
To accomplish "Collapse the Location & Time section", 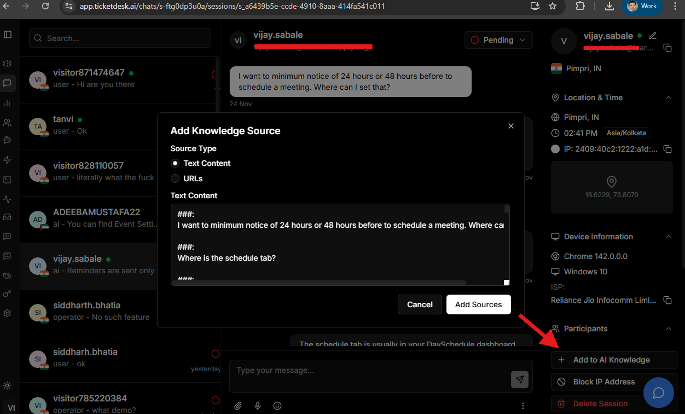I will (x=668, y=97).
